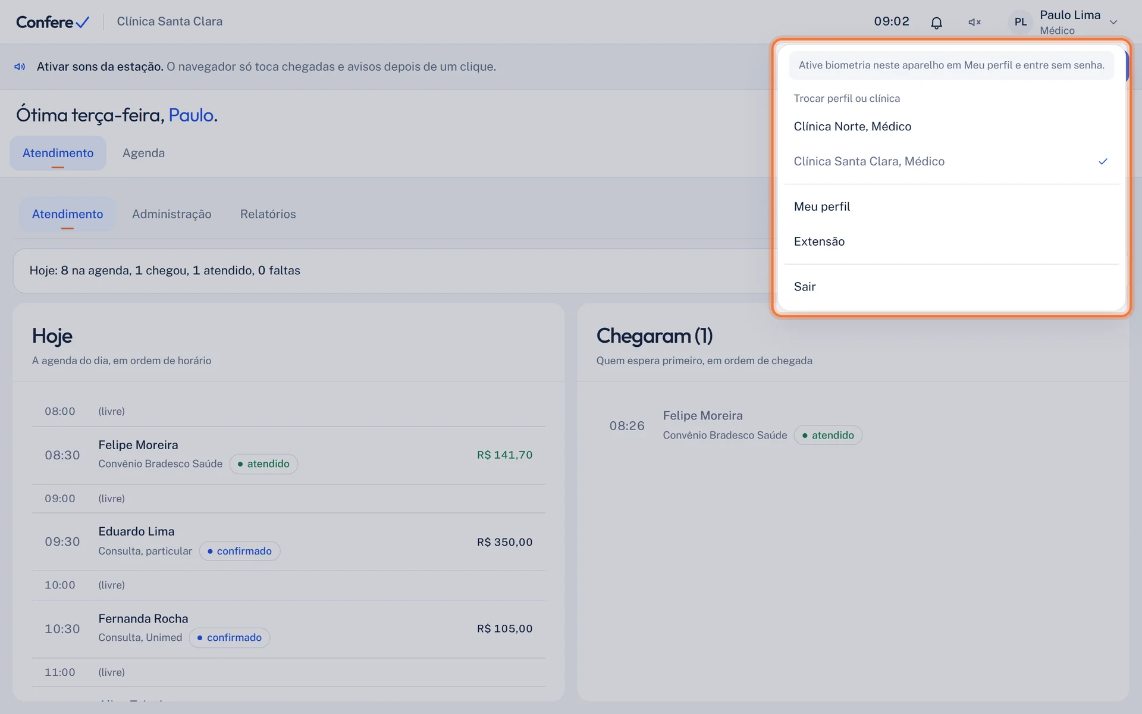Select Clínica Santa Clara, Médico
This screenshot has height=714, width=1142.
point(951,161)
